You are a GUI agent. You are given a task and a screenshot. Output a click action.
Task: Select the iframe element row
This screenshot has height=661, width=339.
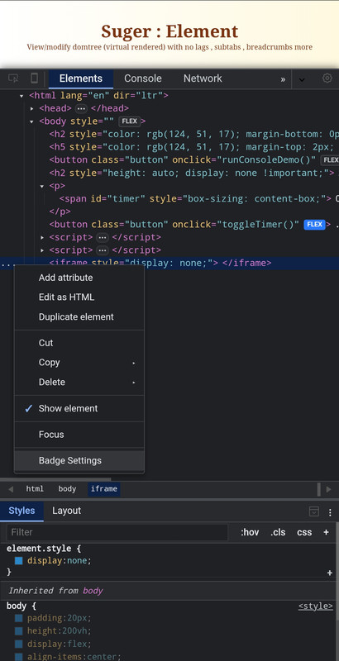tap(169, 264)
